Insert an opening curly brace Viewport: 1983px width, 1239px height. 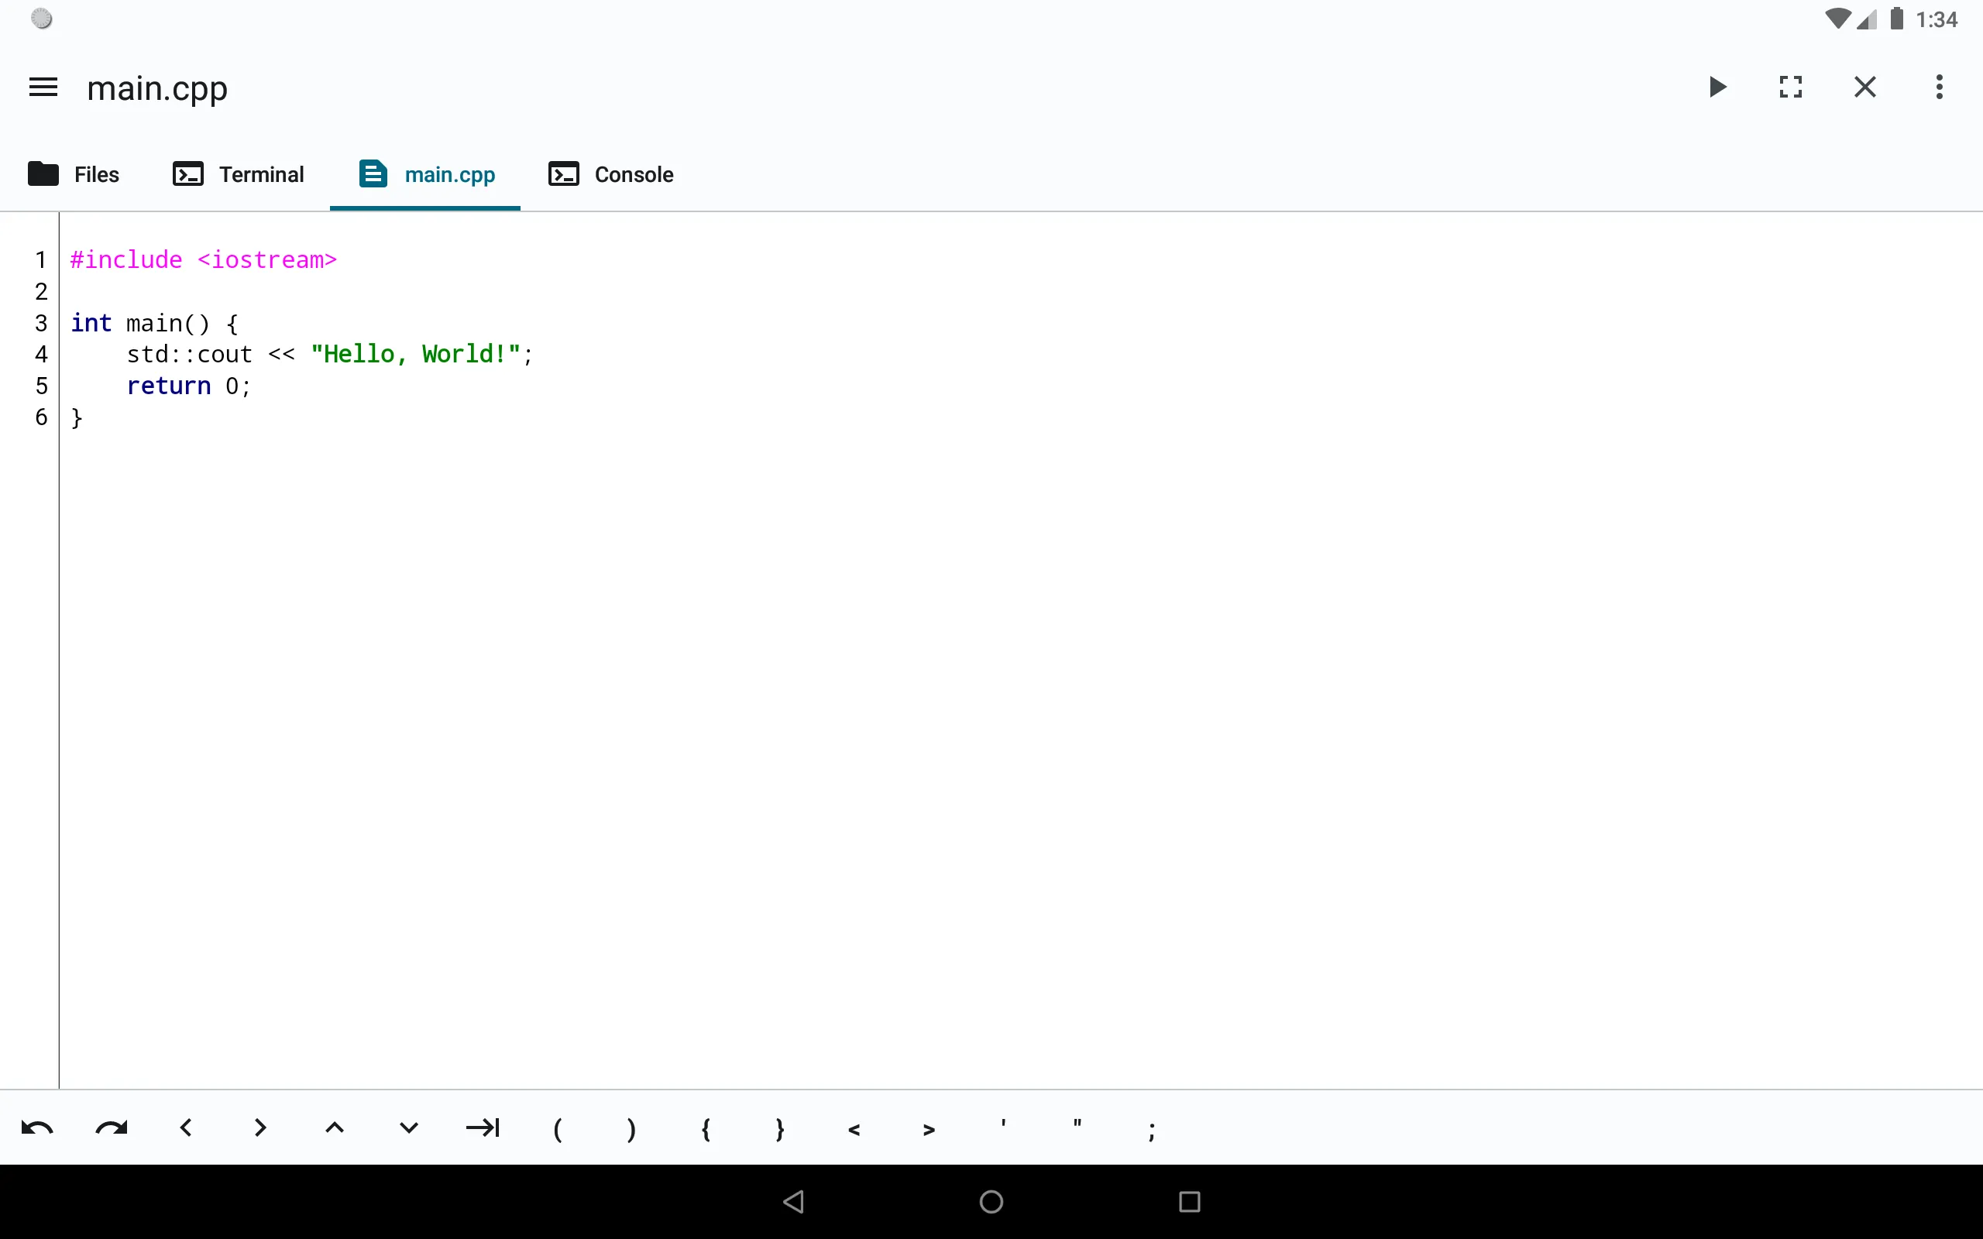pos(706,1127)
